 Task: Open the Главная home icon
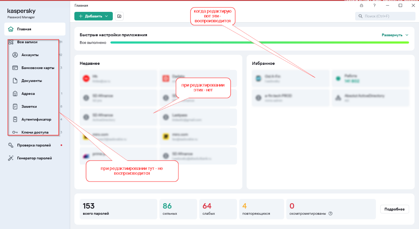click(x=10, y=29)
